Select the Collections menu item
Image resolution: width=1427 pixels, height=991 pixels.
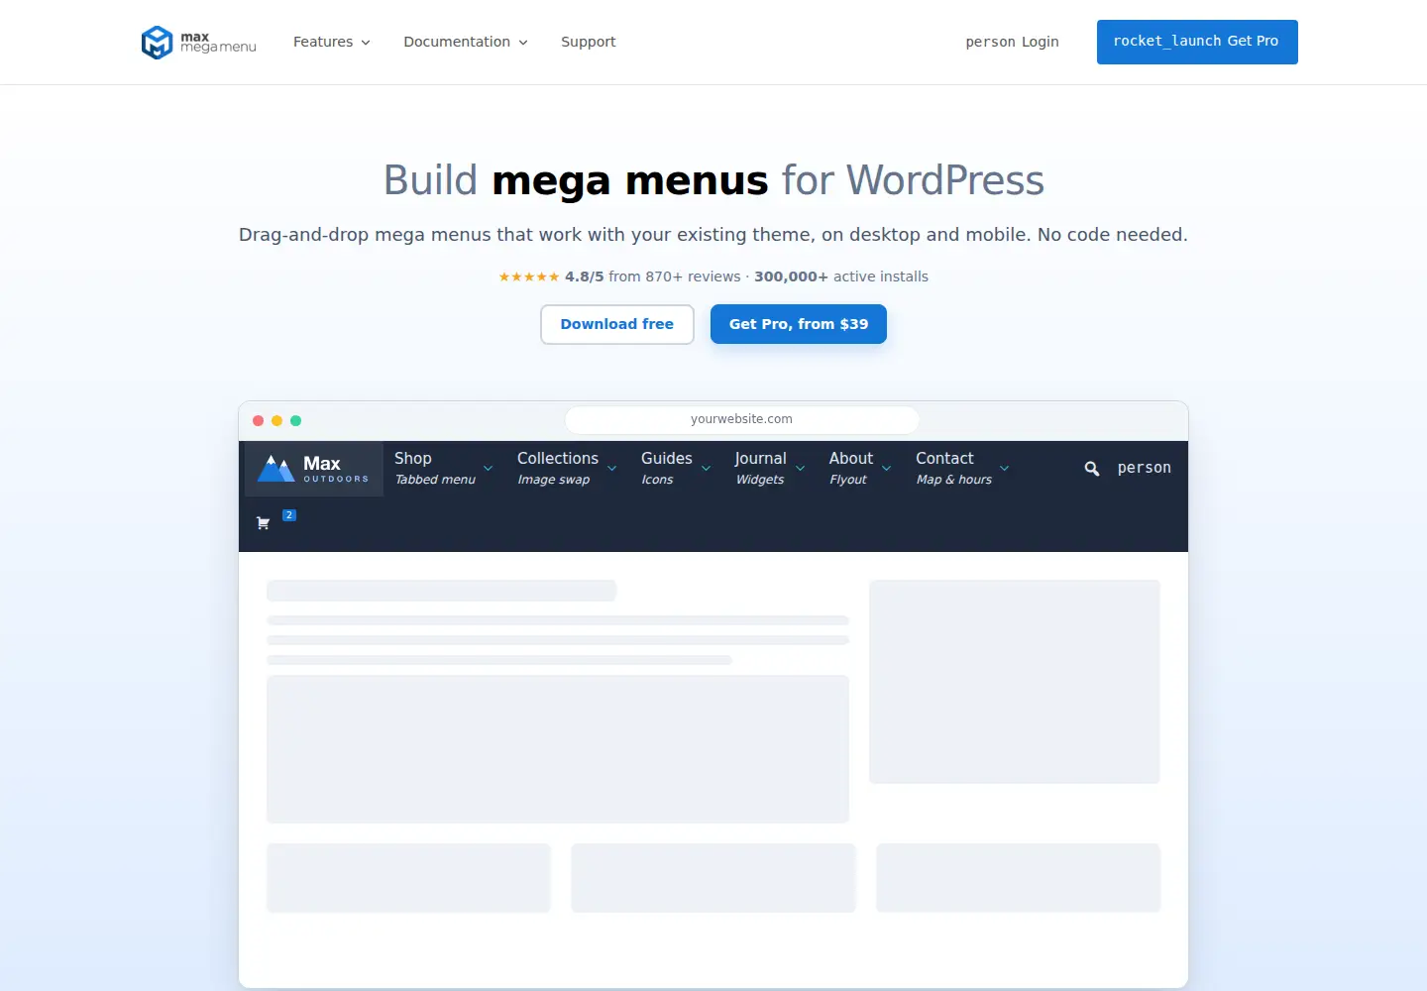(558, 468)
